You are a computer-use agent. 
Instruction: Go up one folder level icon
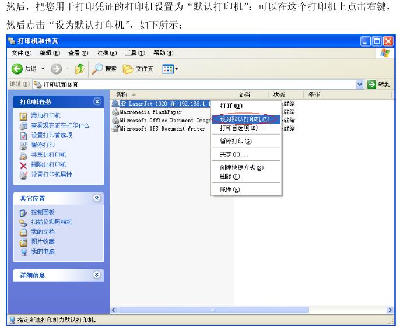tap(80, 69)
